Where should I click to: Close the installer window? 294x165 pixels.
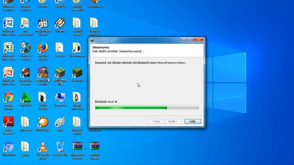(198, 39)
